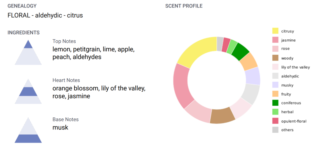Screen dimensions: 334x147
Task: Click the "aldehydic" legend label
Action: pyautogui.click(x=290, y=76)
